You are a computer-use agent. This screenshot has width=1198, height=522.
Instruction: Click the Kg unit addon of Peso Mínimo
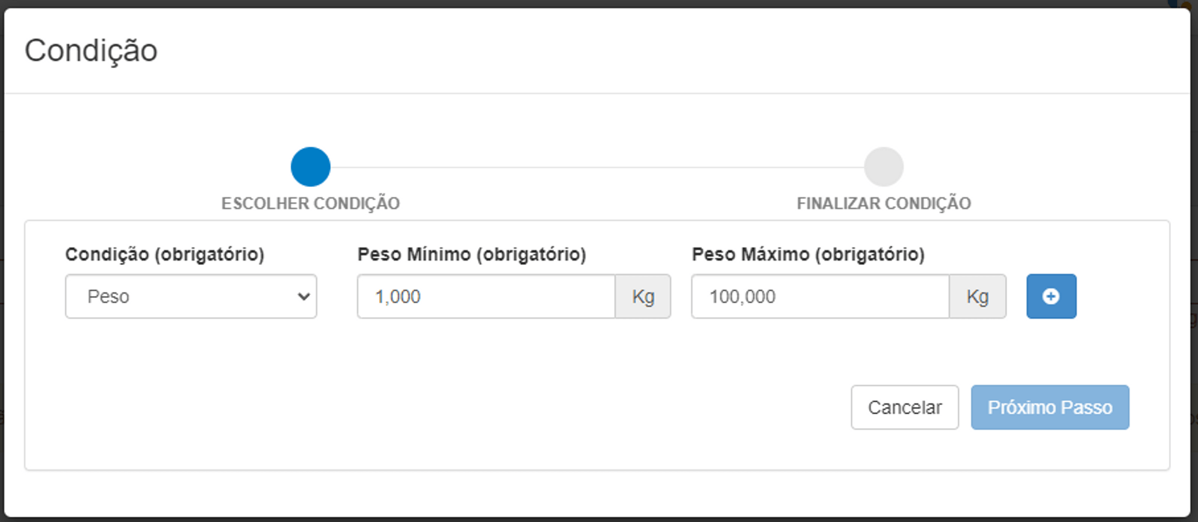pyautogui.click(x=643, y=296)
